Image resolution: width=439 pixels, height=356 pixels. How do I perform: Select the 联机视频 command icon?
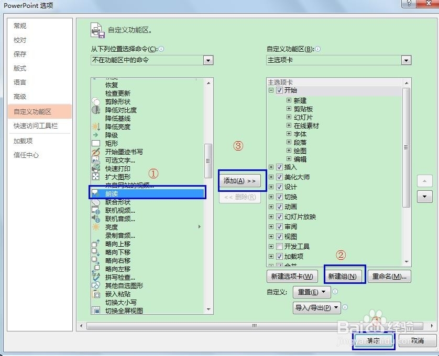(x=96, y=210)
